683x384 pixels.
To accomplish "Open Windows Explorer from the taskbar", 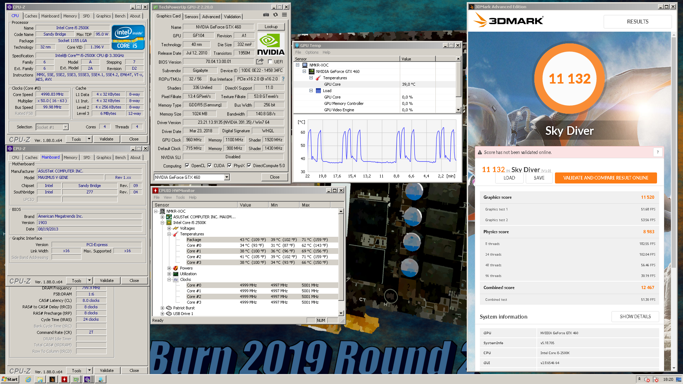I will [x=40, y=379].
